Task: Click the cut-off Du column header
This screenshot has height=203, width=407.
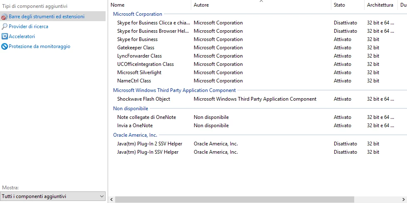Action: (402, 5)
